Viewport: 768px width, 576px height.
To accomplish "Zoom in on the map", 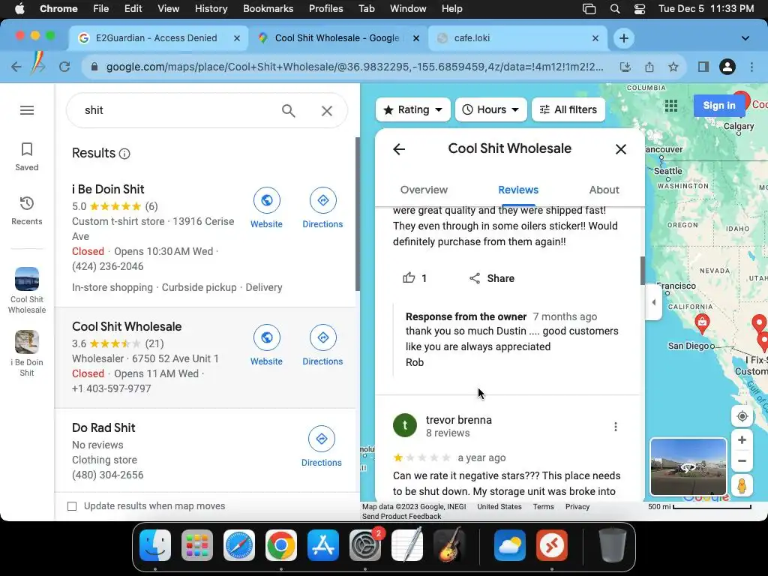I will point(742,439).
